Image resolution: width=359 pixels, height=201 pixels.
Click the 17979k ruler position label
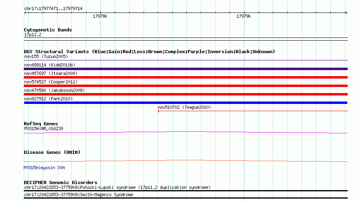point(244,16)
